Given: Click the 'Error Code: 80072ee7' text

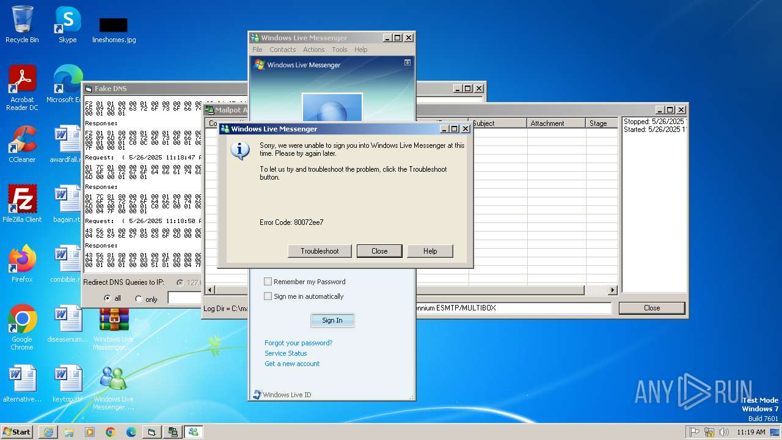Looking at the screenshot, I should (291, 222).
